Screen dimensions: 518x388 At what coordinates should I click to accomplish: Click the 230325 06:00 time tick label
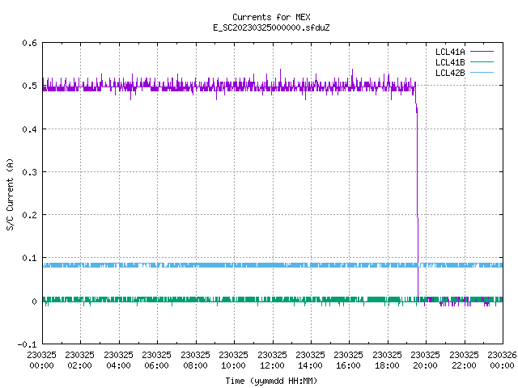(x=156, y=361)
